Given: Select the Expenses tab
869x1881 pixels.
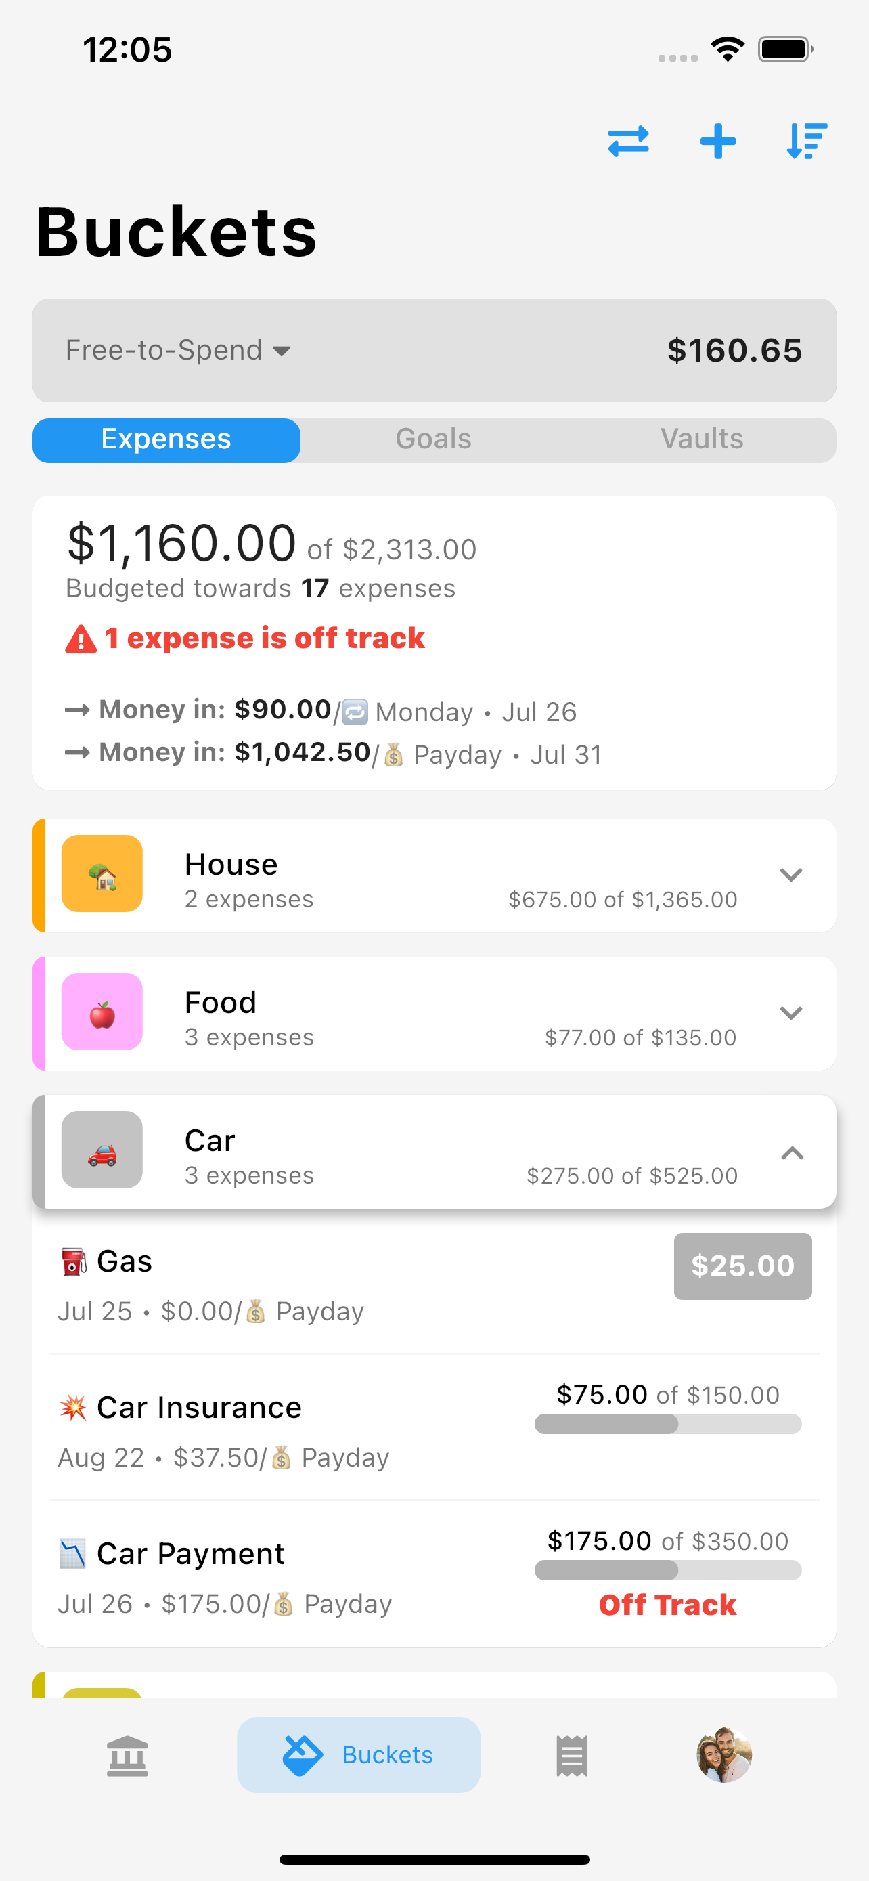Looking at the screenshot, I should (x=166, y=439).
